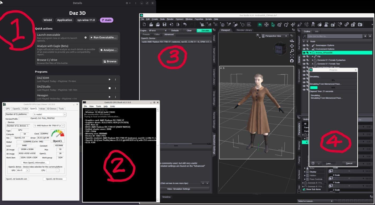
Task: Click the Run Executable button
Action: coord(103,37)
